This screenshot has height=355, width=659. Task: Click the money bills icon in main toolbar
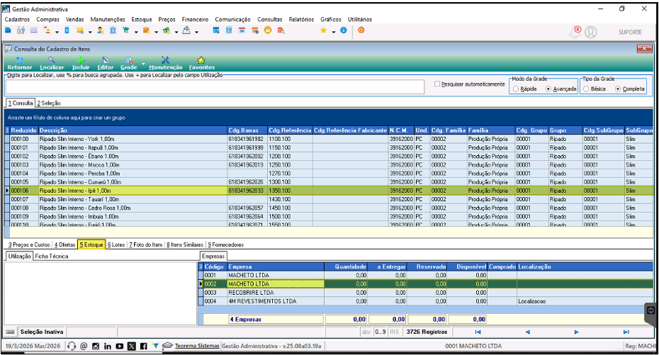[167, 30]
